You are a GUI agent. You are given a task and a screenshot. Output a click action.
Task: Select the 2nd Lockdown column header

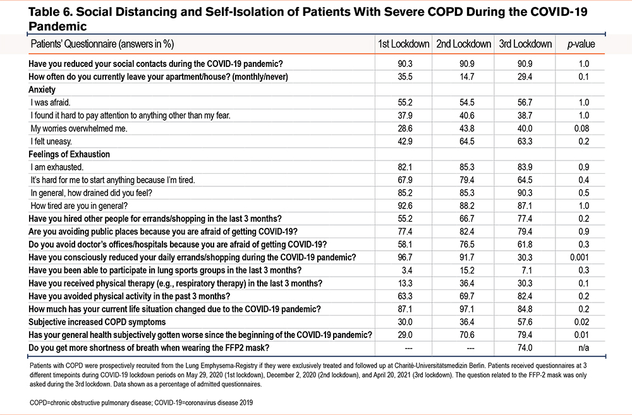tap(463, 44)
